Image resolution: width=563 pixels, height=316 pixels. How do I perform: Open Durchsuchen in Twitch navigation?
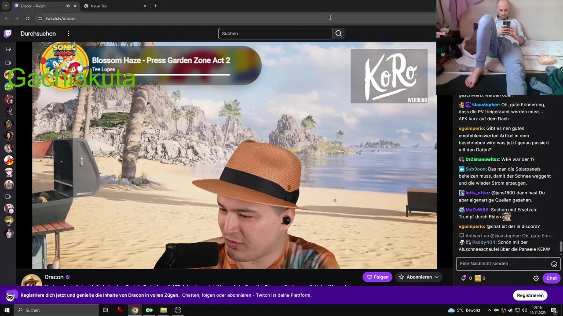click(38, 34)
